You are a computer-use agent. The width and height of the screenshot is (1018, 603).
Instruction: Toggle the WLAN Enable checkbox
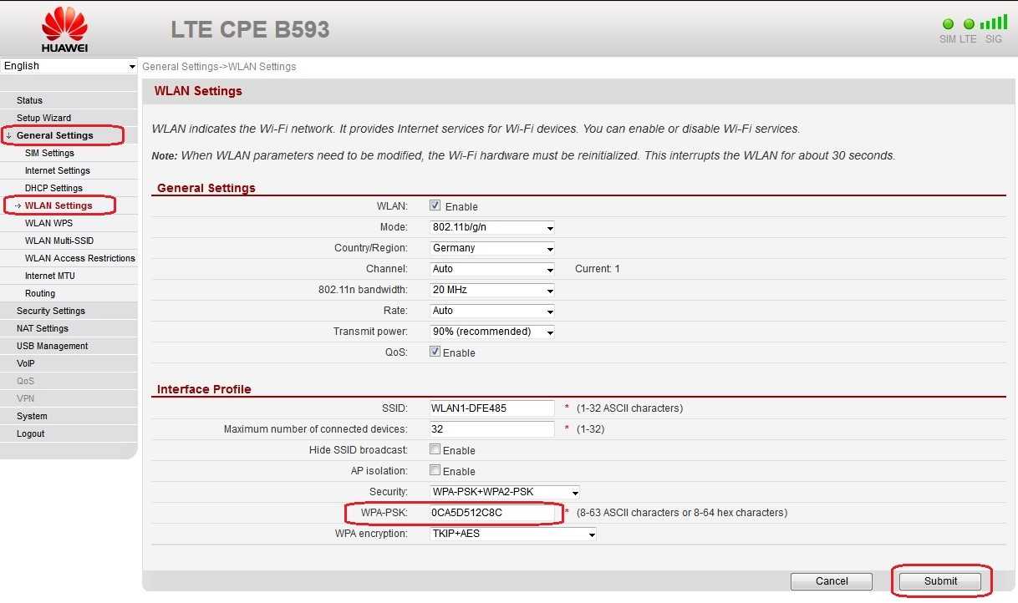click(x=435, y=205)
